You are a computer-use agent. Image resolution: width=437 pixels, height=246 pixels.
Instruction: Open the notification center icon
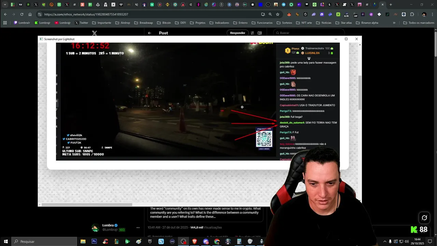430,241
